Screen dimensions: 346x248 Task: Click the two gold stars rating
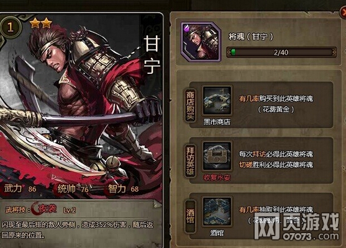click(41, 23)
